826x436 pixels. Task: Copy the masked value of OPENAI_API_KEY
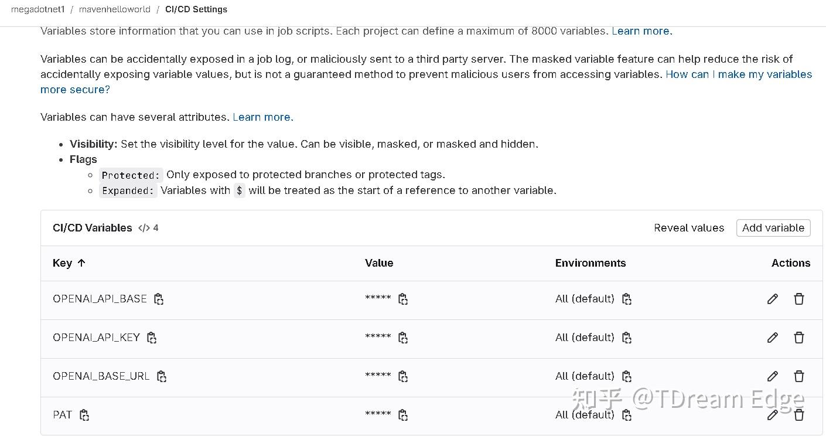pos(403,338)
